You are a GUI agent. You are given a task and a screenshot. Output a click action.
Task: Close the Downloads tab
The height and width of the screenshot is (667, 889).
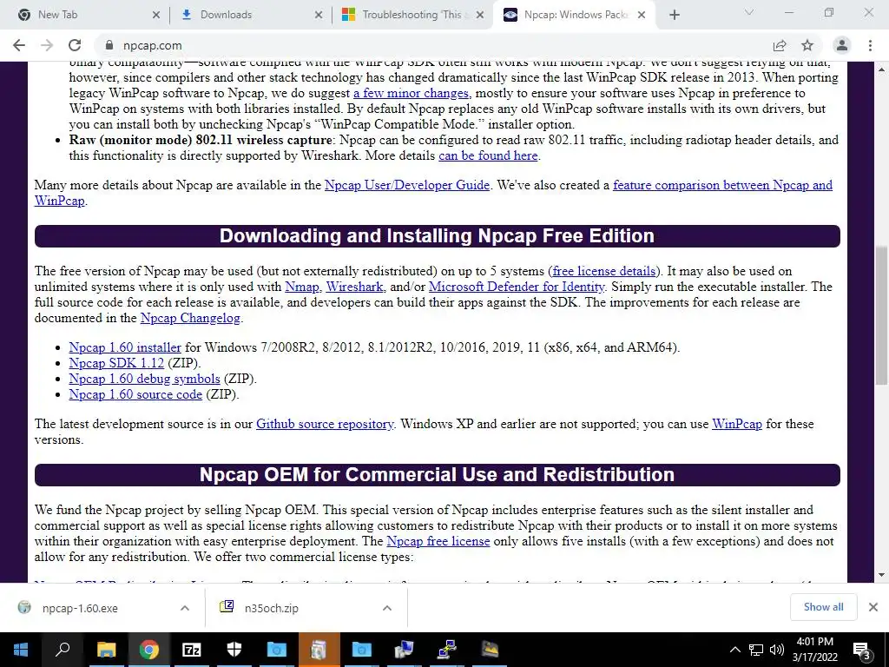(x=319, y=15)
